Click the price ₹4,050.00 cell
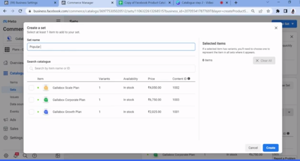Screen dimensions: 300x161 tap(154, 87)
